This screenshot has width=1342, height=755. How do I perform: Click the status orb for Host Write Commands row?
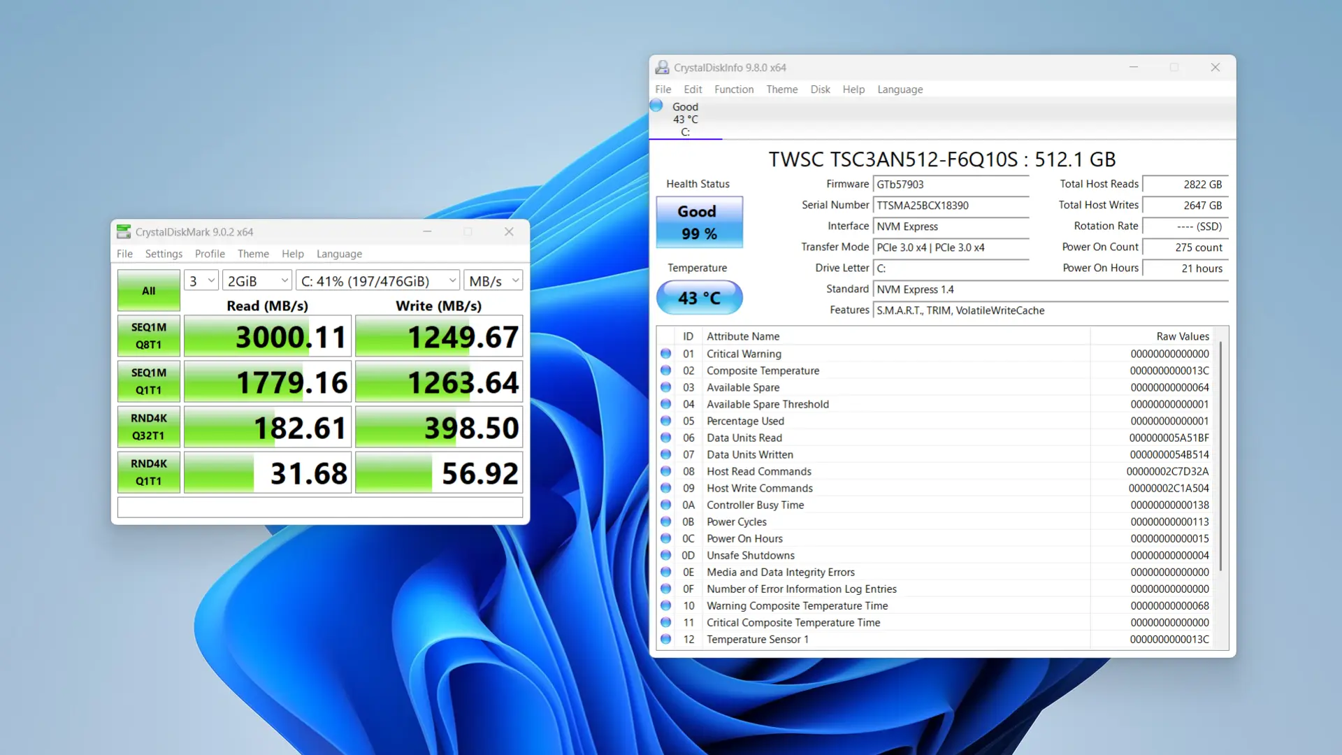(666, 488)
